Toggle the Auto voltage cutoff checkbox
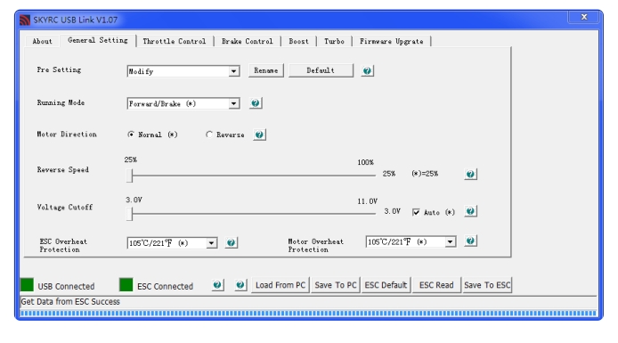 416,213
